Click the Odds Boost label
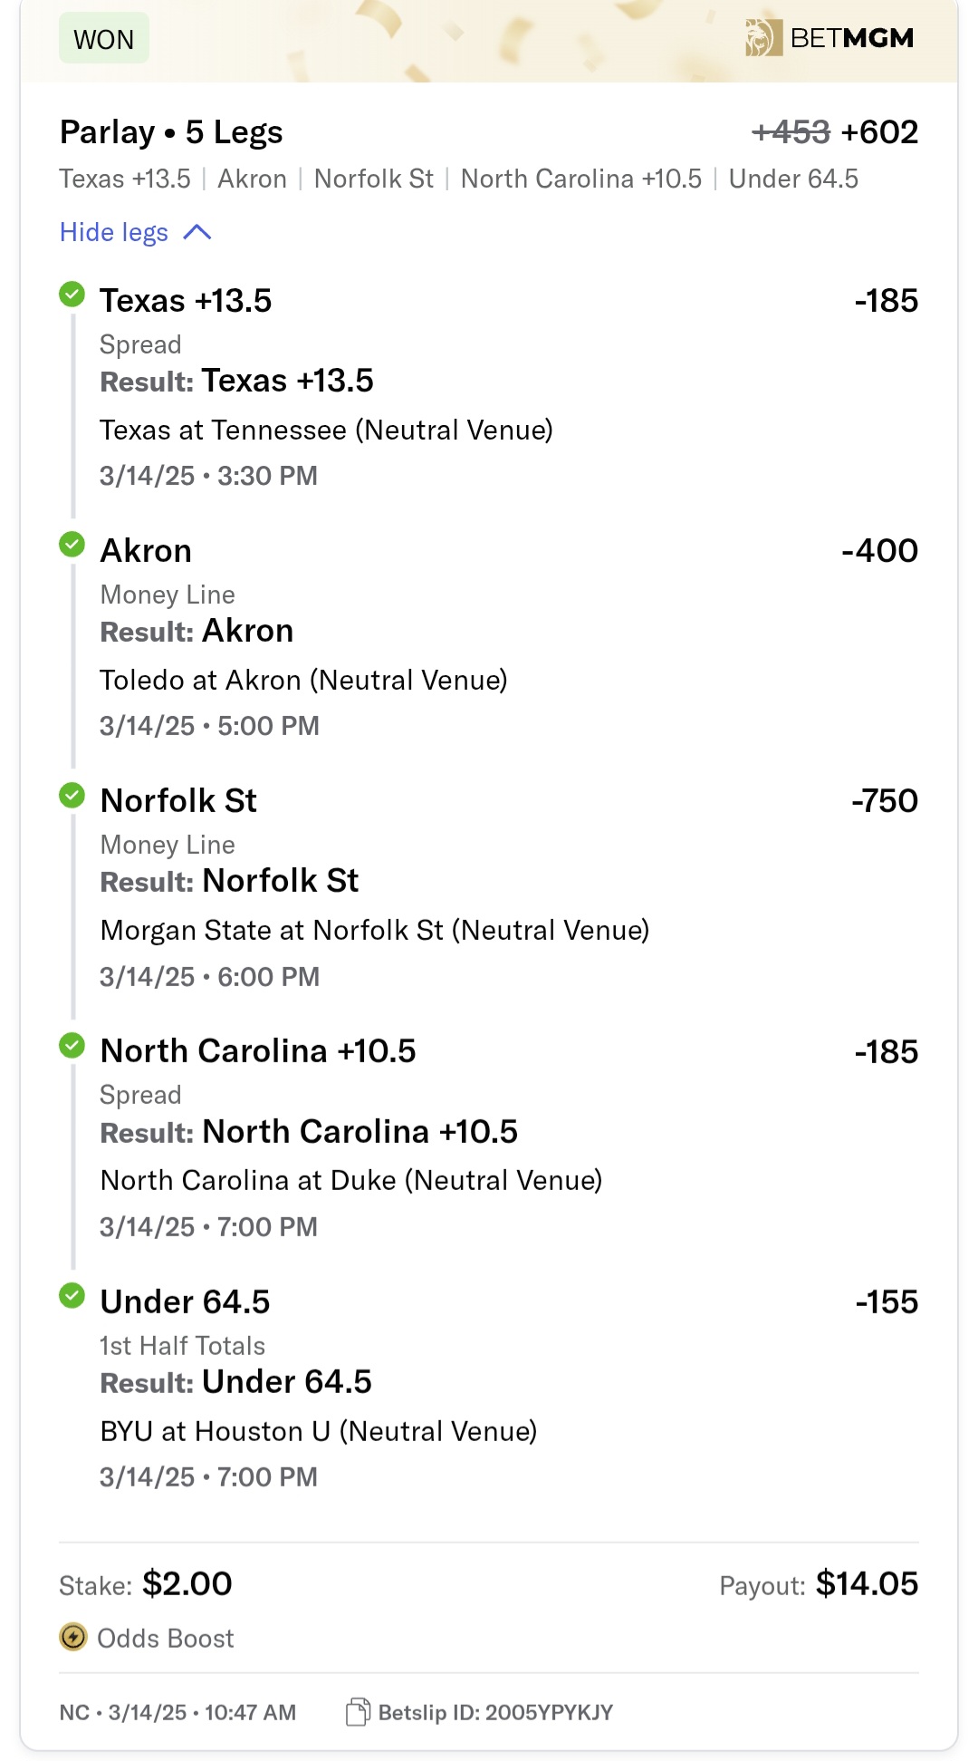The image size is (978, 1761). point(165,1638)
